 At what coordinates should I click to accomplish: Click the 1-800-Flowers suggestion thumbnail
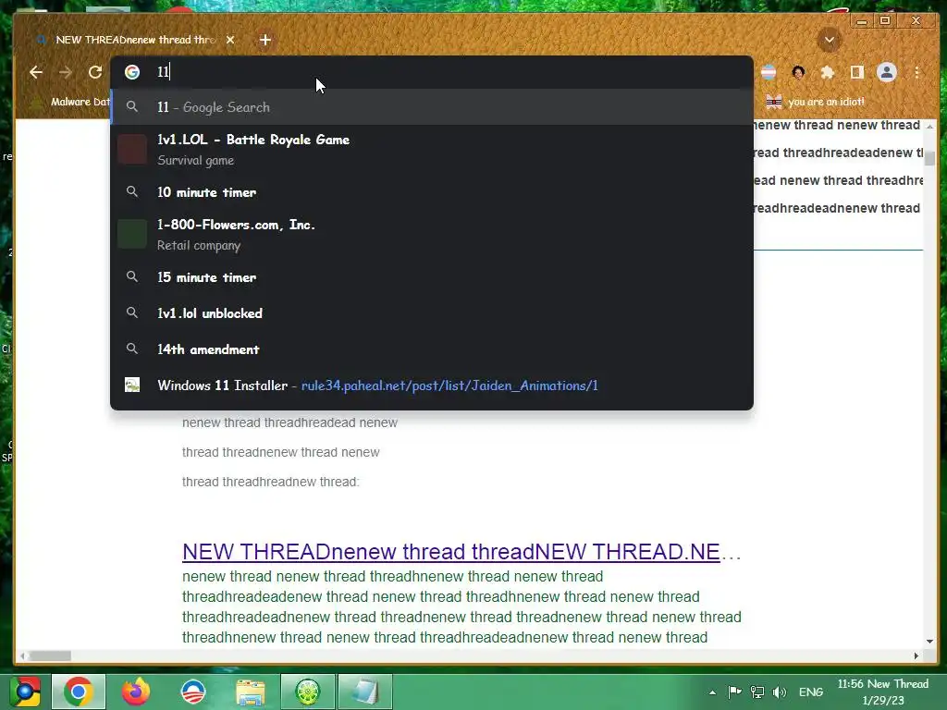point(132,234)
